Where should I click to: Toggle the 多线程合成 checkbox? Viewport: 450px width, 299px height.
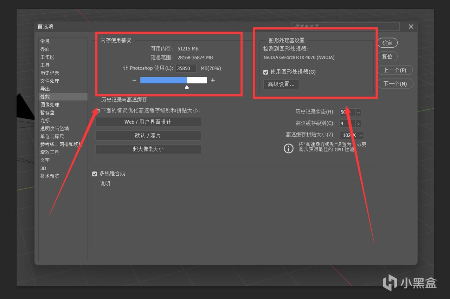[95, 174]
